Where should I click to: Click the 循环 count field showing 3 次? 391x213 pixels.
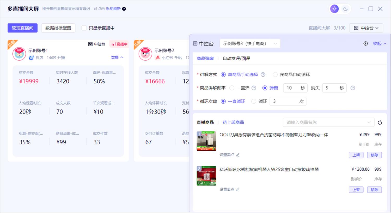pos(288,101)
